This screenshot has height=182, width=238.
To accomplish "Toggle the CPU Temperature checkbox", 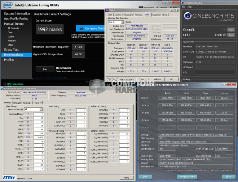I will pyautogui.click(x=4, y=84).
